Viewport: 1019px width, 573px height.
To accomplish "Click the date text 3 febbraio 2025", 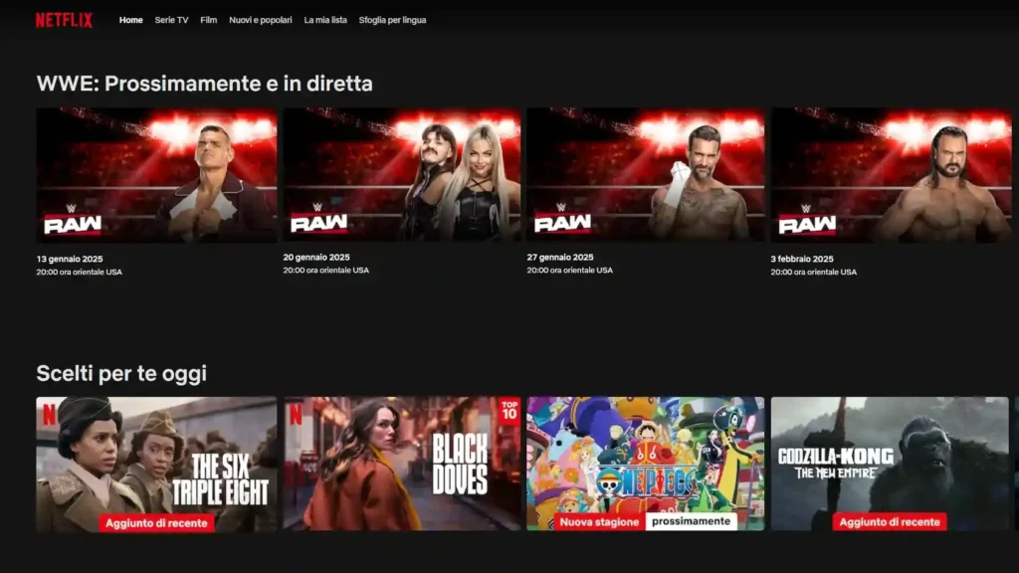I will (802, 260).
